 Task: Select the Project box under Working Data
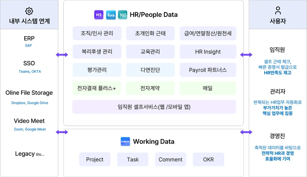pyautogui.click(x=95, y=159)
